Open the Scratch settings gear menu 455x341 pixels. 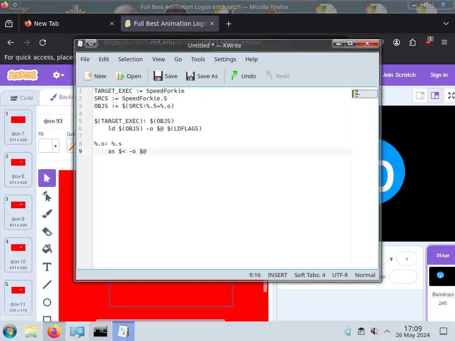(x=58, y=75)
